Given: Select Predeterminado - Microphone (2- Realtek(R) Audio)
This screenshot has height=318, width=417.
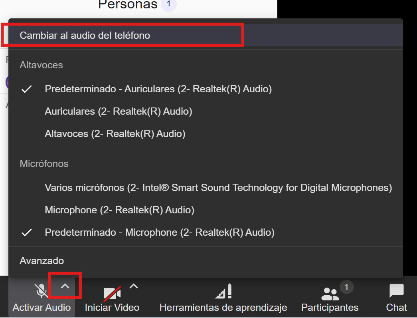Looking at the screenshot, I should coord(206,233).
